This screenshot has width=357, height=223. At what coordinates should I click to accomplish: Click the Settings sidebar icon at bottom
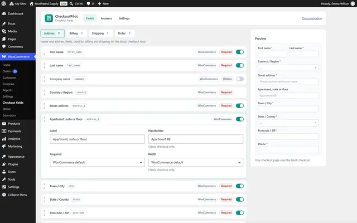tap(4, 187)
